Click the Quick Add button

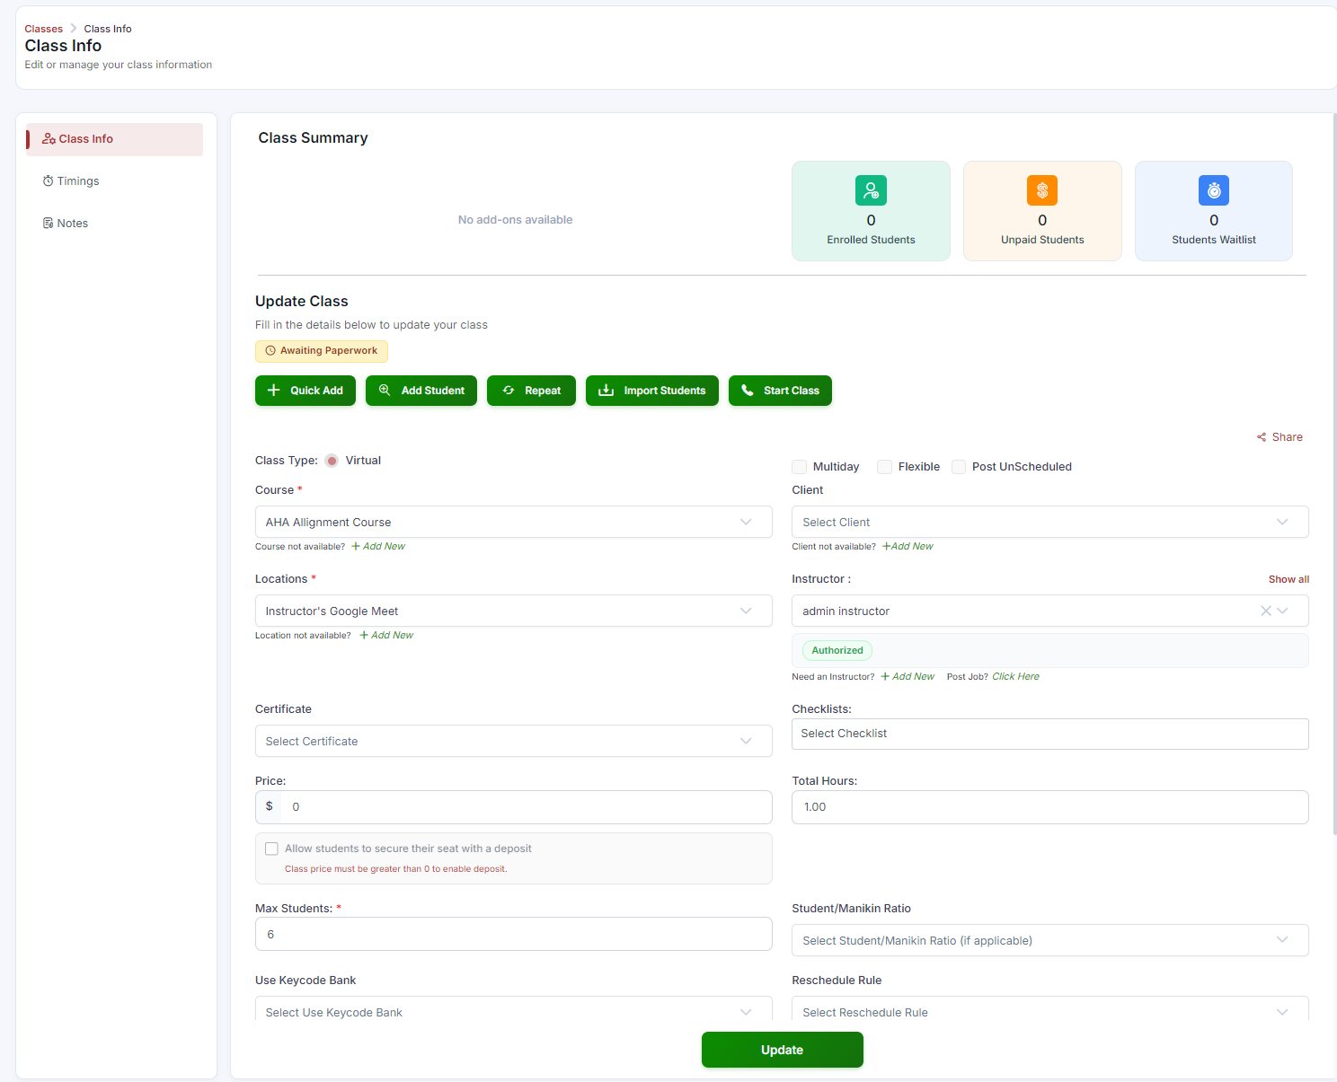point(305,391)
